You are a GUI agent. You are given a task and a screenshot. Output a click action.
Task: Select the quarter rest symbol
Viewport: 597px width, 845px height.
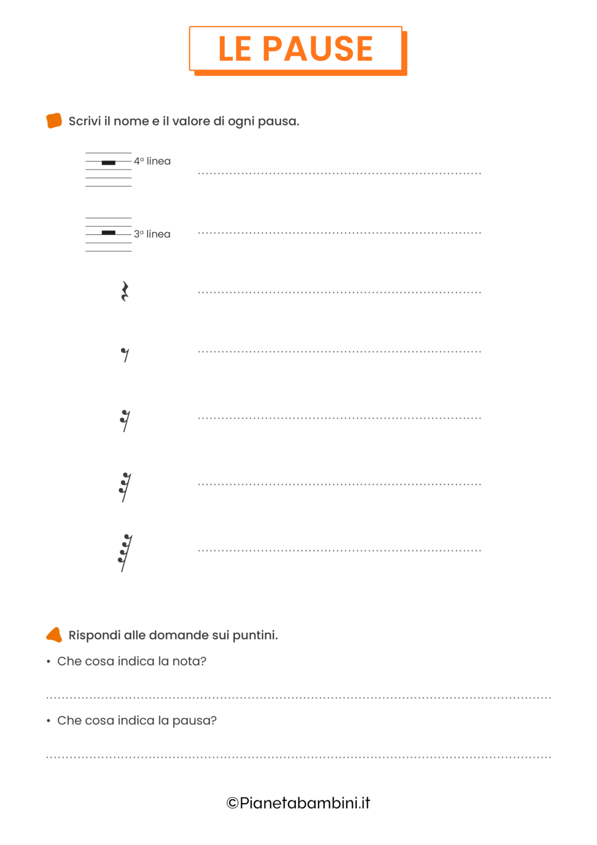coord(125,292)
